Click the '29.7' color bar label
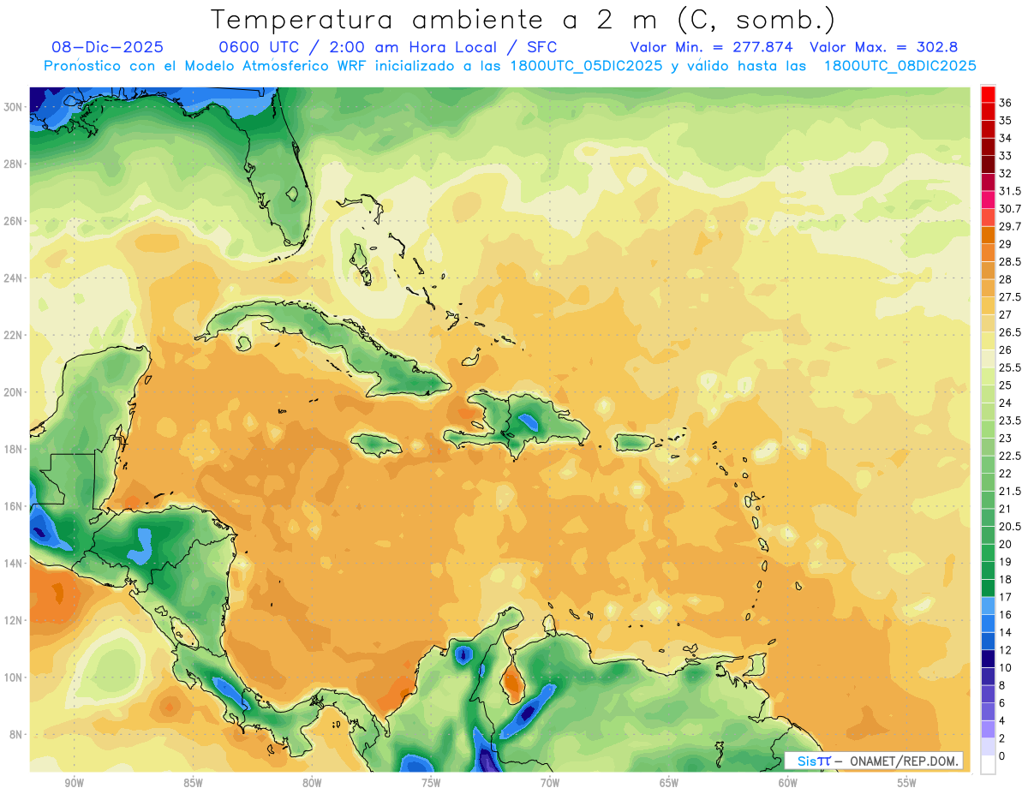 (1010, 226)
